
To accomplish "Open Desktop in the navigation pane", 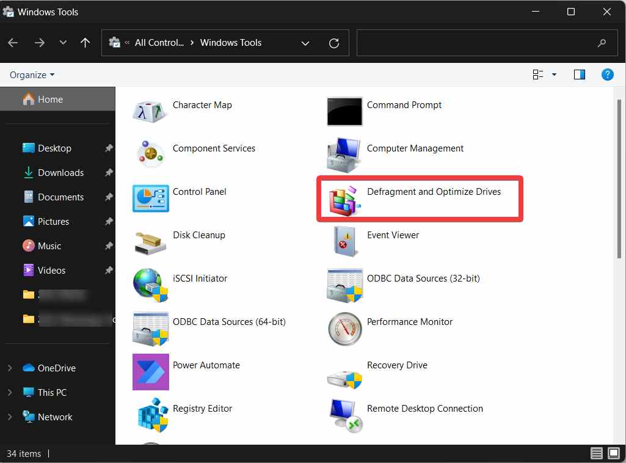I will point(57,148).
